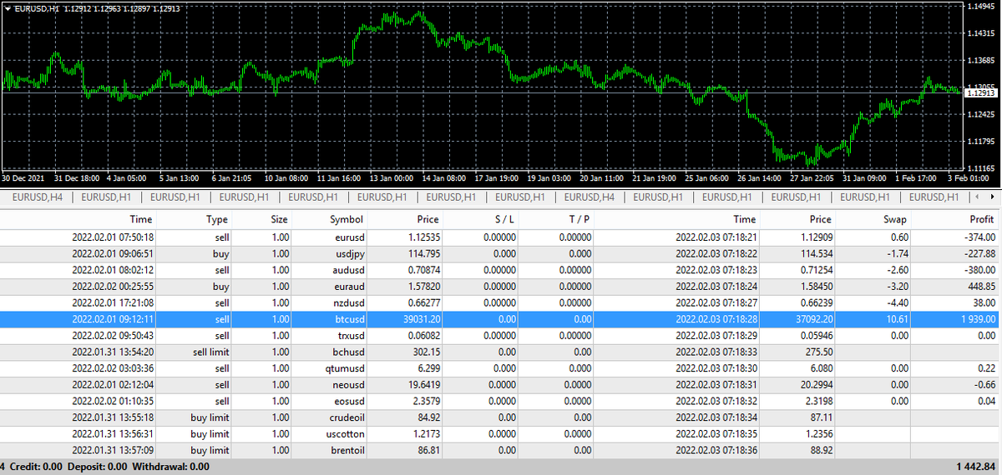Image resolution: width=1002 pixels, height=475 pixels.
Task: Select the uscotton symbol cell
Action: coord(345,432)
